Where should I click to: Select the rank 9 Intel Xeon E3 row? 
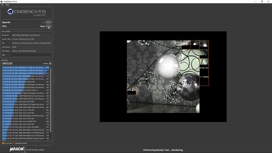25,90
